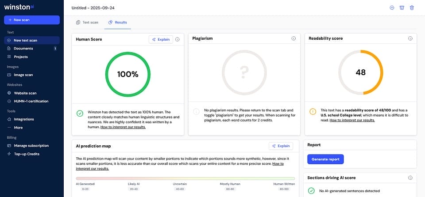Switch to the Text scan tab
The height and width of the screenshot is (197, 425).
tap(87, 22)
